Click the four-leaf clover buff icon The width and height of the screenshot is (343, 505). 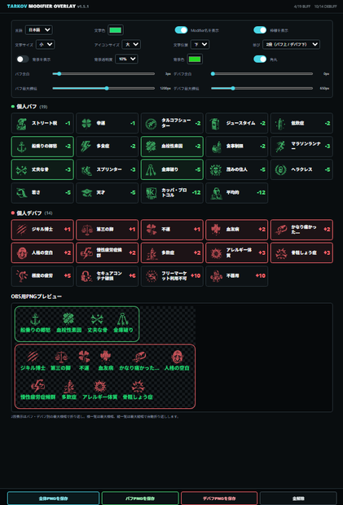click(86, 123)
